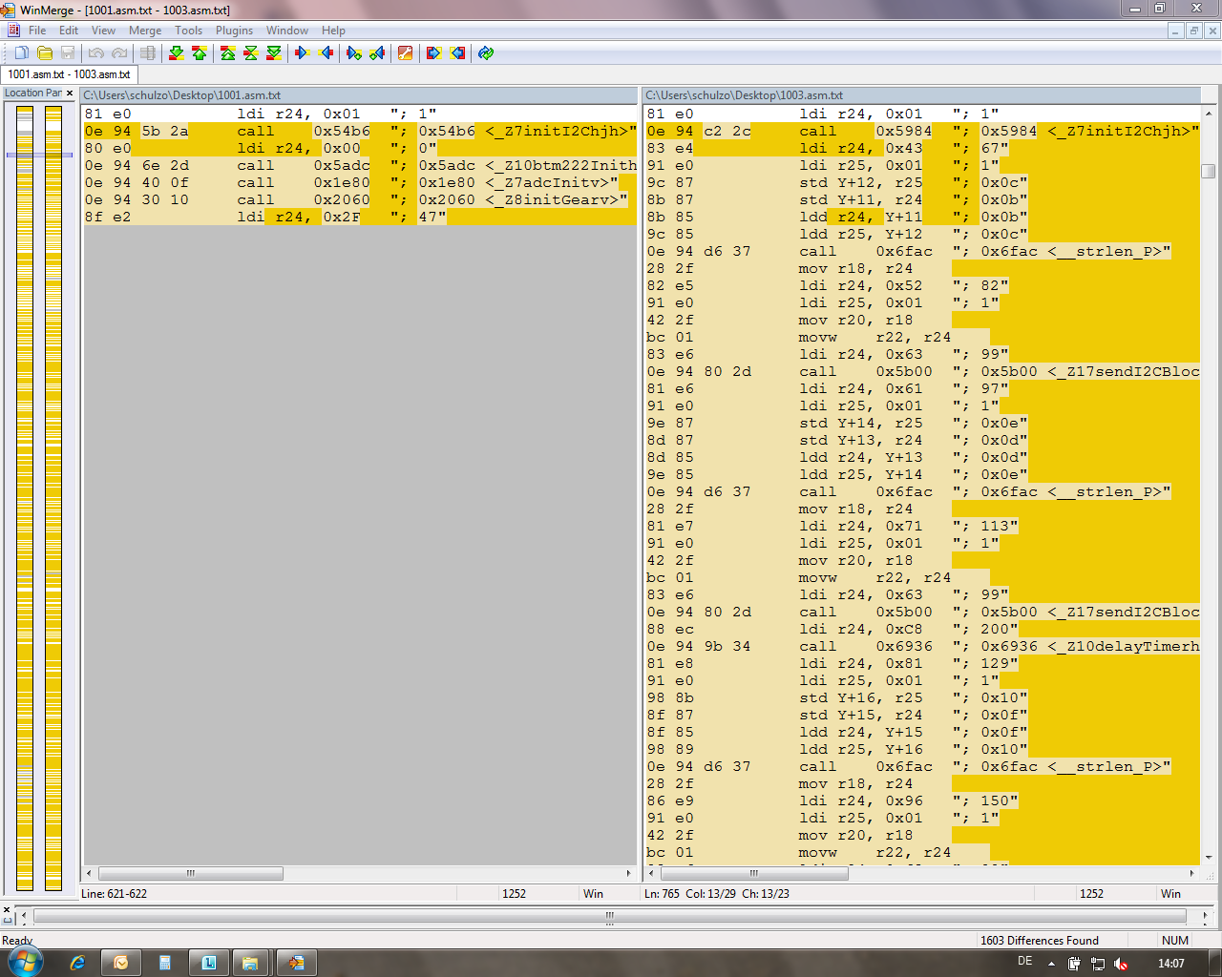Viewport: 1222px width, 977px height.
Task: Click the left strip in Location Pane
Action: point(25,498)
